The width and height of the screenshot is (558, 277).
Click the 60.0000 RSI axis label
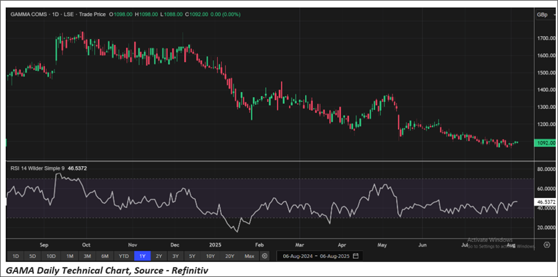point(546,188)
